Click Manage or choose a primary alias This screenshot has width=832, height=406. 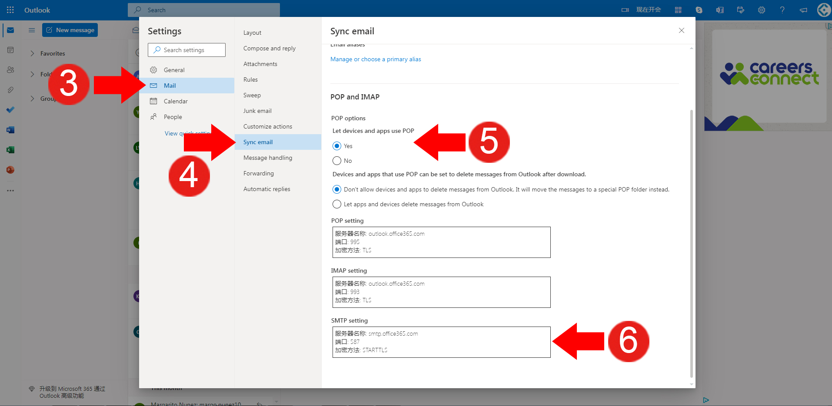click(376, 59)
